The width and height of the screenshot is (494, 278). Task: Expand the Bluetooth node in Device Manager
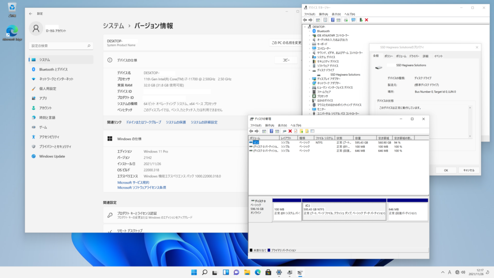coord(310,31)
